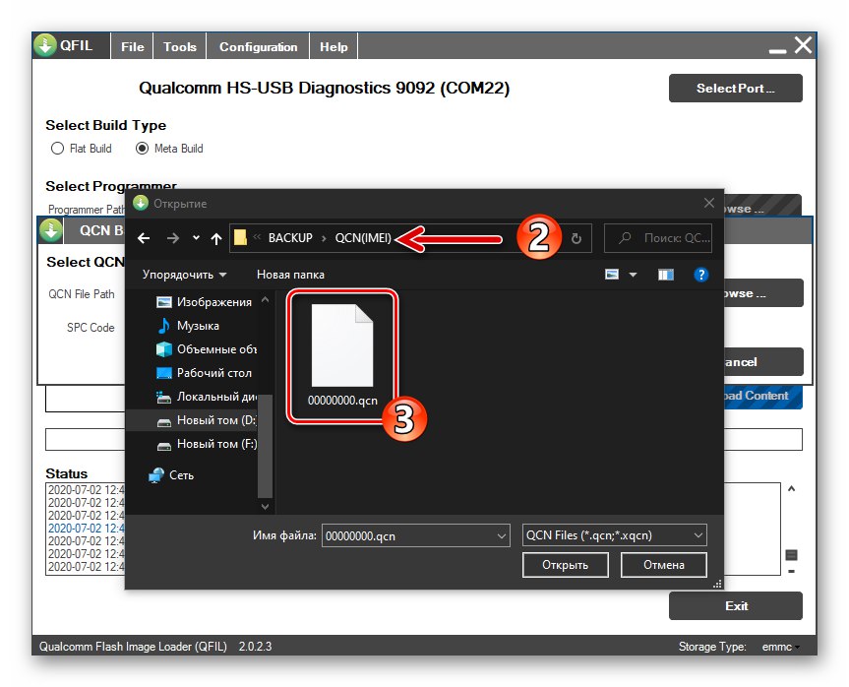Click the Объемные объекты cube icon
The height and width of the screenshot is (687, 849).
click(x=163, y=349)
